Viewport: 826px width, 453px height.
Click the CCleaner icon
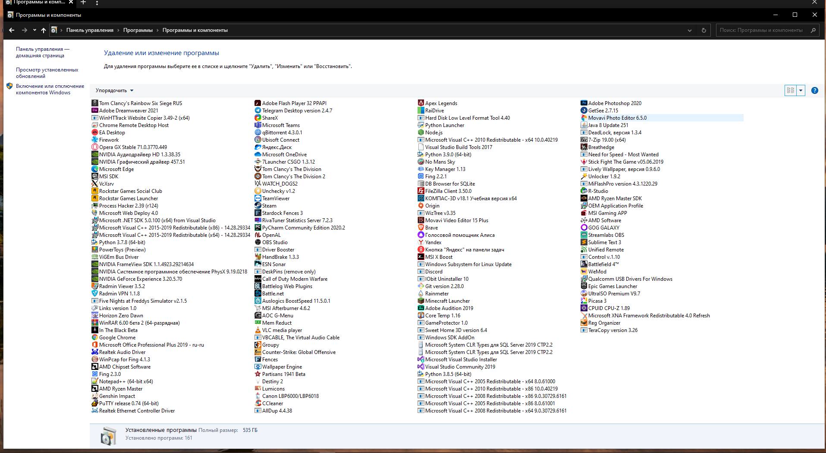258,403
